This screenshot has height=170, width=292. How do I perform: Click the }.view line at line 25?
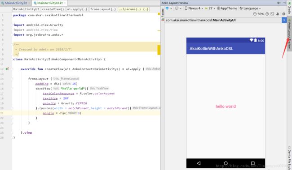[x=26, y=133]
